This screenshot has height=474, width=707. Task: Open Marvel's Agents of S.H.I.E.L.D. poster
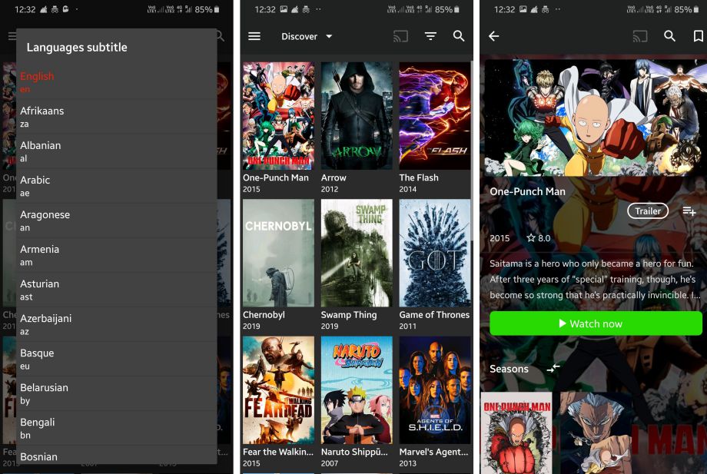tap(435, 390)
